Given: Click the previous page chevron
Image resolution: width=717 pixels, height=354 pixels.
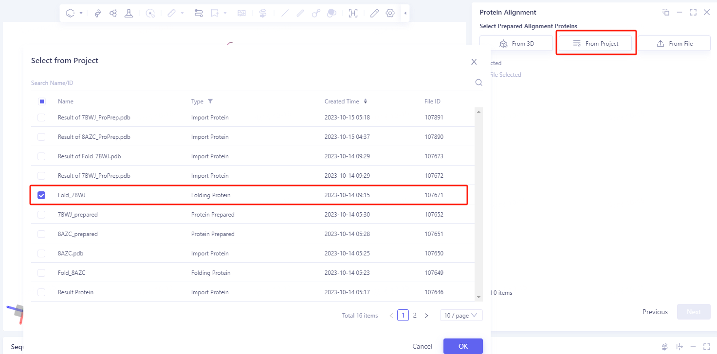Looking at the screenshot, I should (x=391, y=316).
